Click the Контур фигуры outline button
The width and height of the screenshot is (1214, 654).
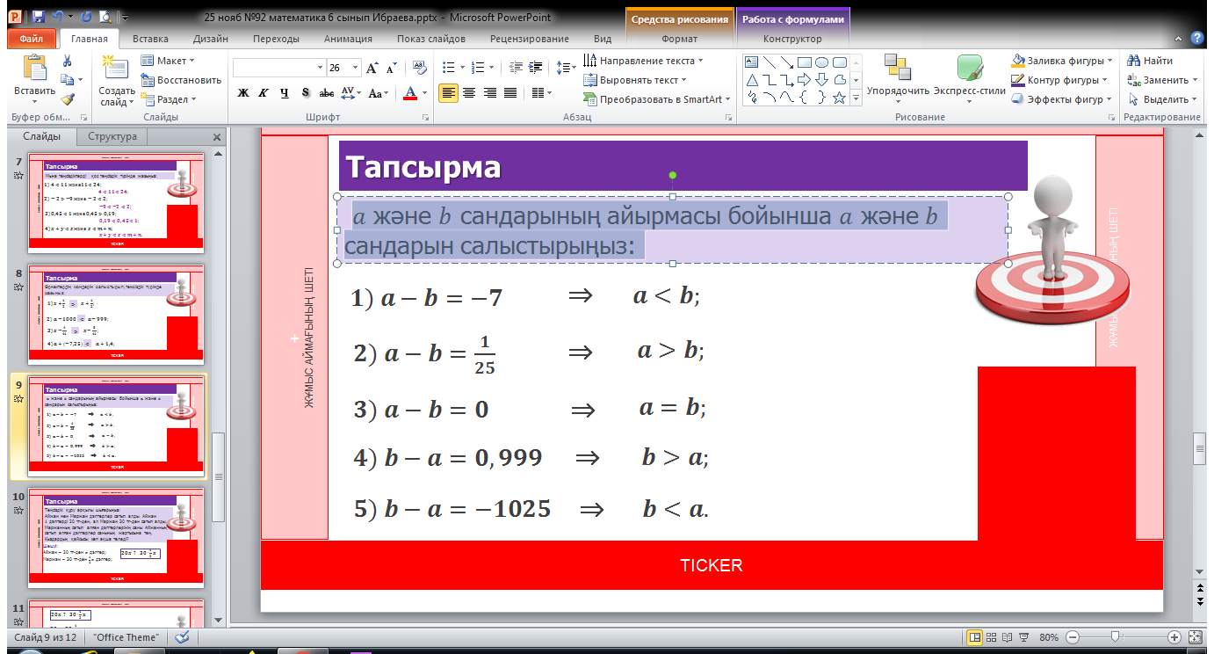coord(1060,80)
